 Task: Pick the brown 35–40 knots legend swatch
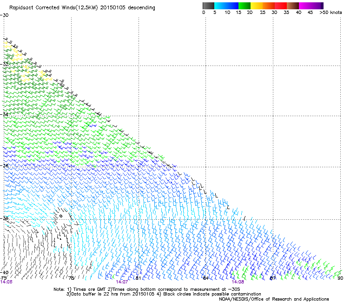(293, 6)
